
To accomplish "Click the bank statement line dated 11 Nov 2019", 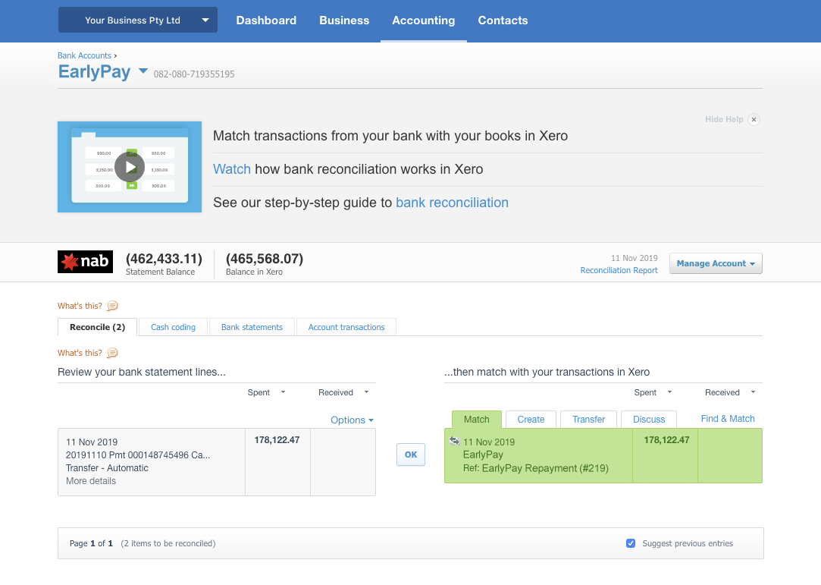I will pos(217,462).
